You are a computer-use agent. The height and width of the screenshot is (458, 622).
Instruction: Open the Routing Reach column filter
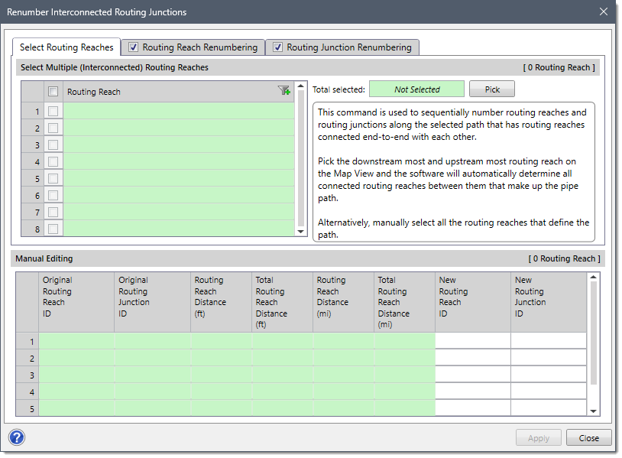point(283,91)
